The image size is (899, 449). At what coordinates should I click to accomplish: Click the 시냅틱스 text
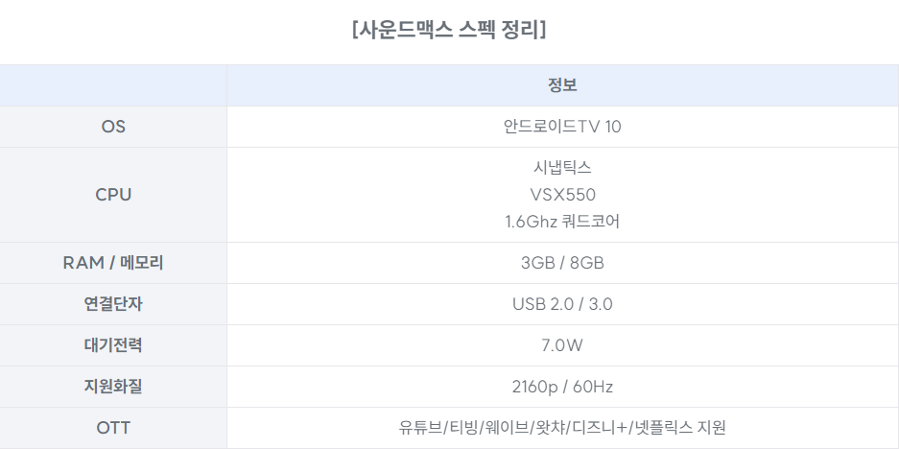tap(562, 168)
